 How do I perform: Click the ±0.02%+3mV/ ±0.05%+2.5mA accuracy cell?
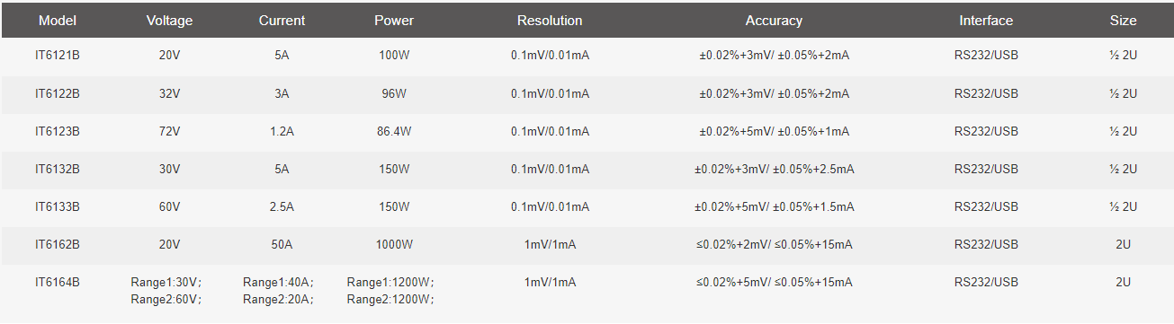[774, 169]
